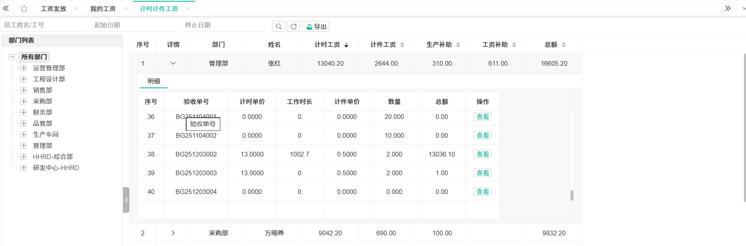This screenshot has height=246, width=746.
Task: Click the search magnifier icon
Action: point(278,26)
